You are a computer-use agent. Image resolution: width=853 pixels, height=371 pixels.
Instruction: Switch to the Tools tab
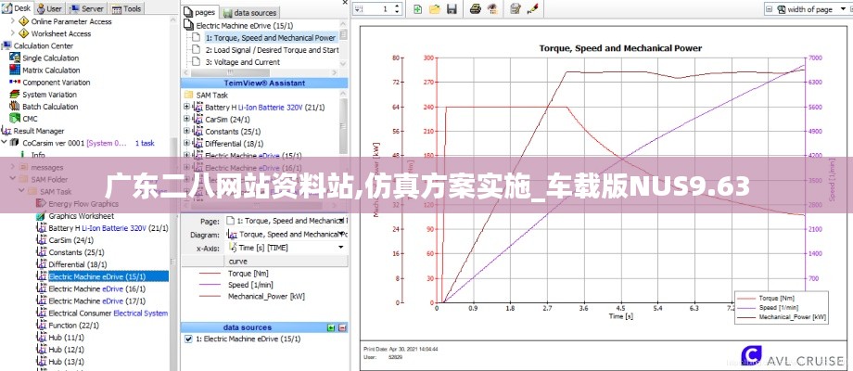pos(127,8)
